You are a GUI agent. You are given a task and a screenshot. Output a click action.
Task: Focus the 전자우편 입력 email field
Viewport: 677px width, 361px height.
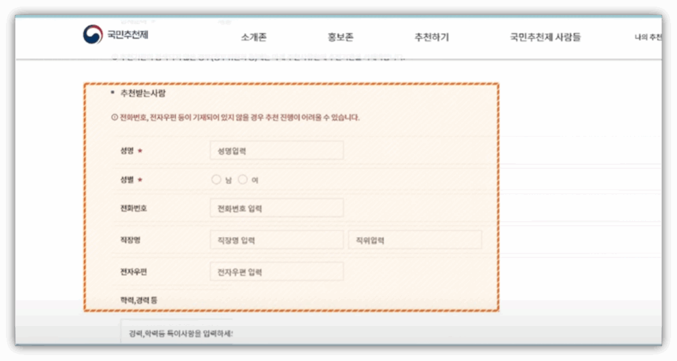click(x=277, y=272)
